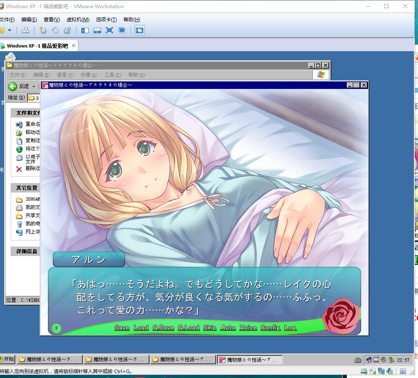Click Save in the game menu
This screenshot has height=378, width=418.
coord(122,328)
